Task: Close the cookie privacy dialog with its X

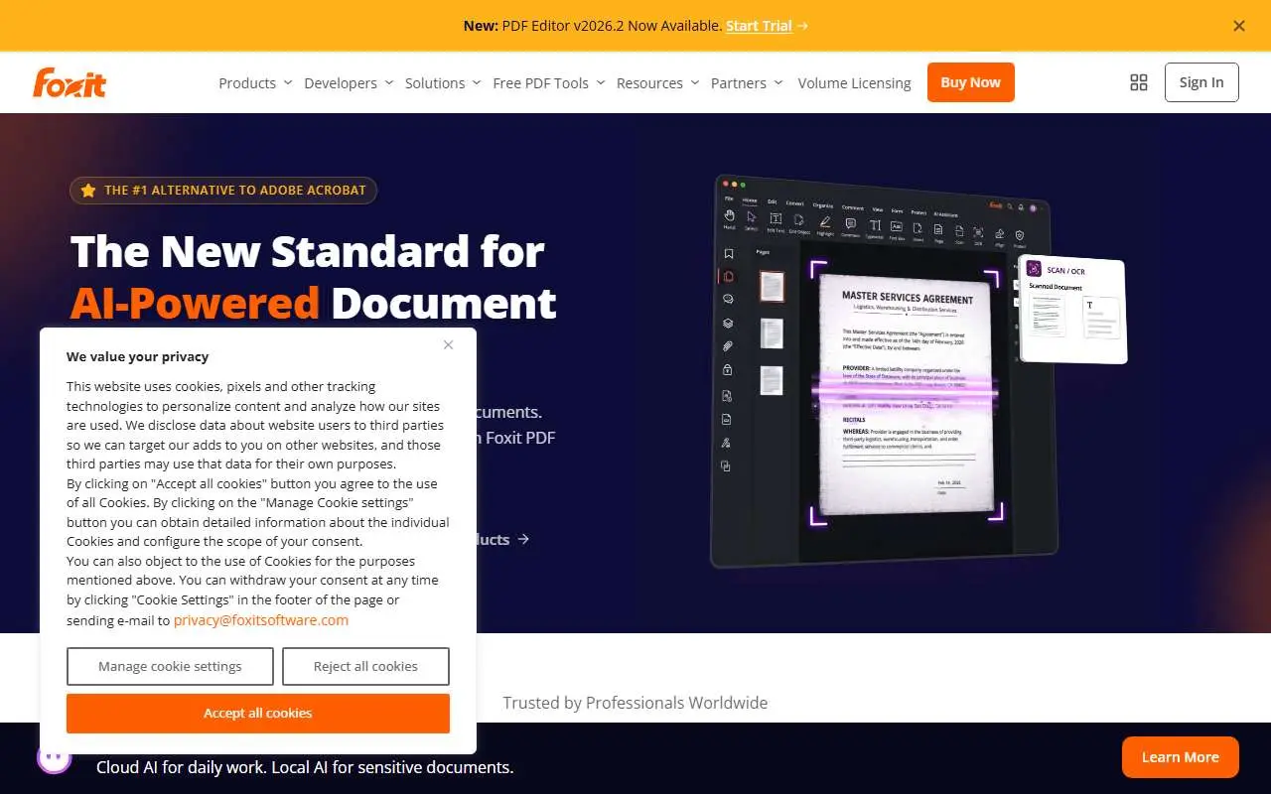Action: tap(448, 344)
